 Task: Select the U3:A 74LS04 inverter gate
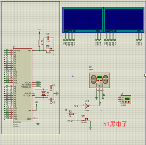coord(87,106)
